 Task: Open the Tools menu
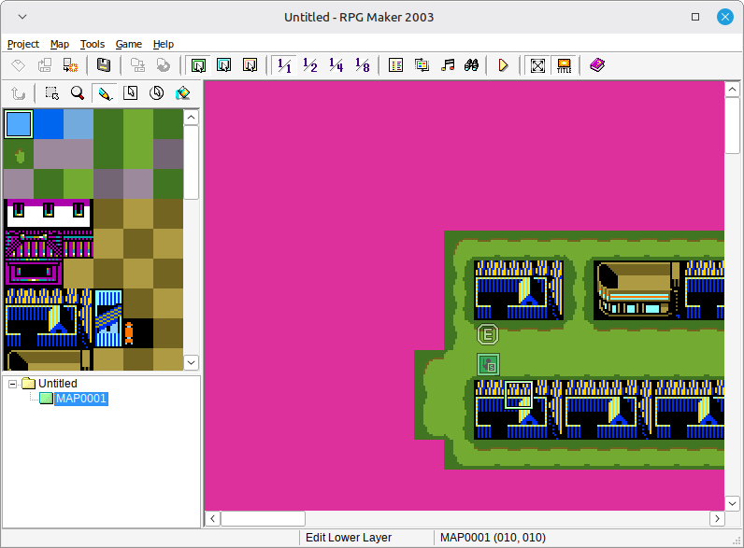pyautogui.click(x=92, y=44)
